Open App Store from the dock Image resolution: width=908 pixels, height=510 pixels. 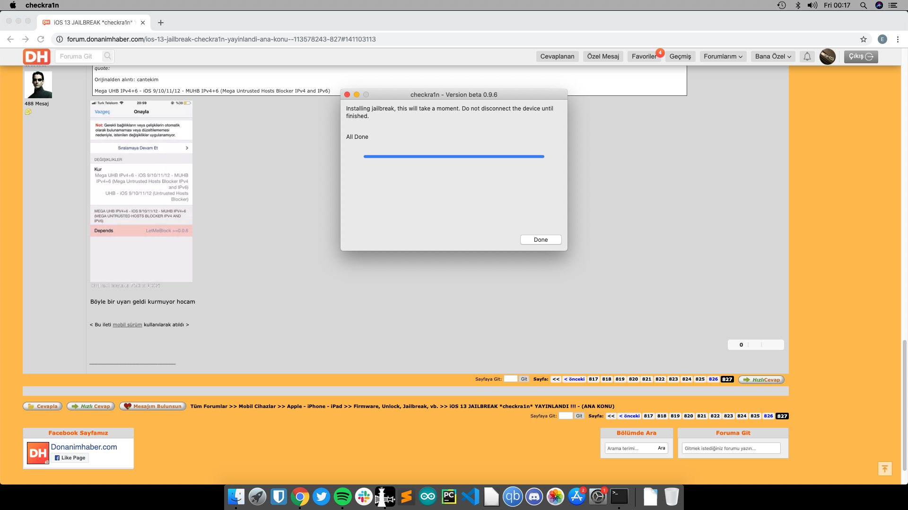pos(576,497)
